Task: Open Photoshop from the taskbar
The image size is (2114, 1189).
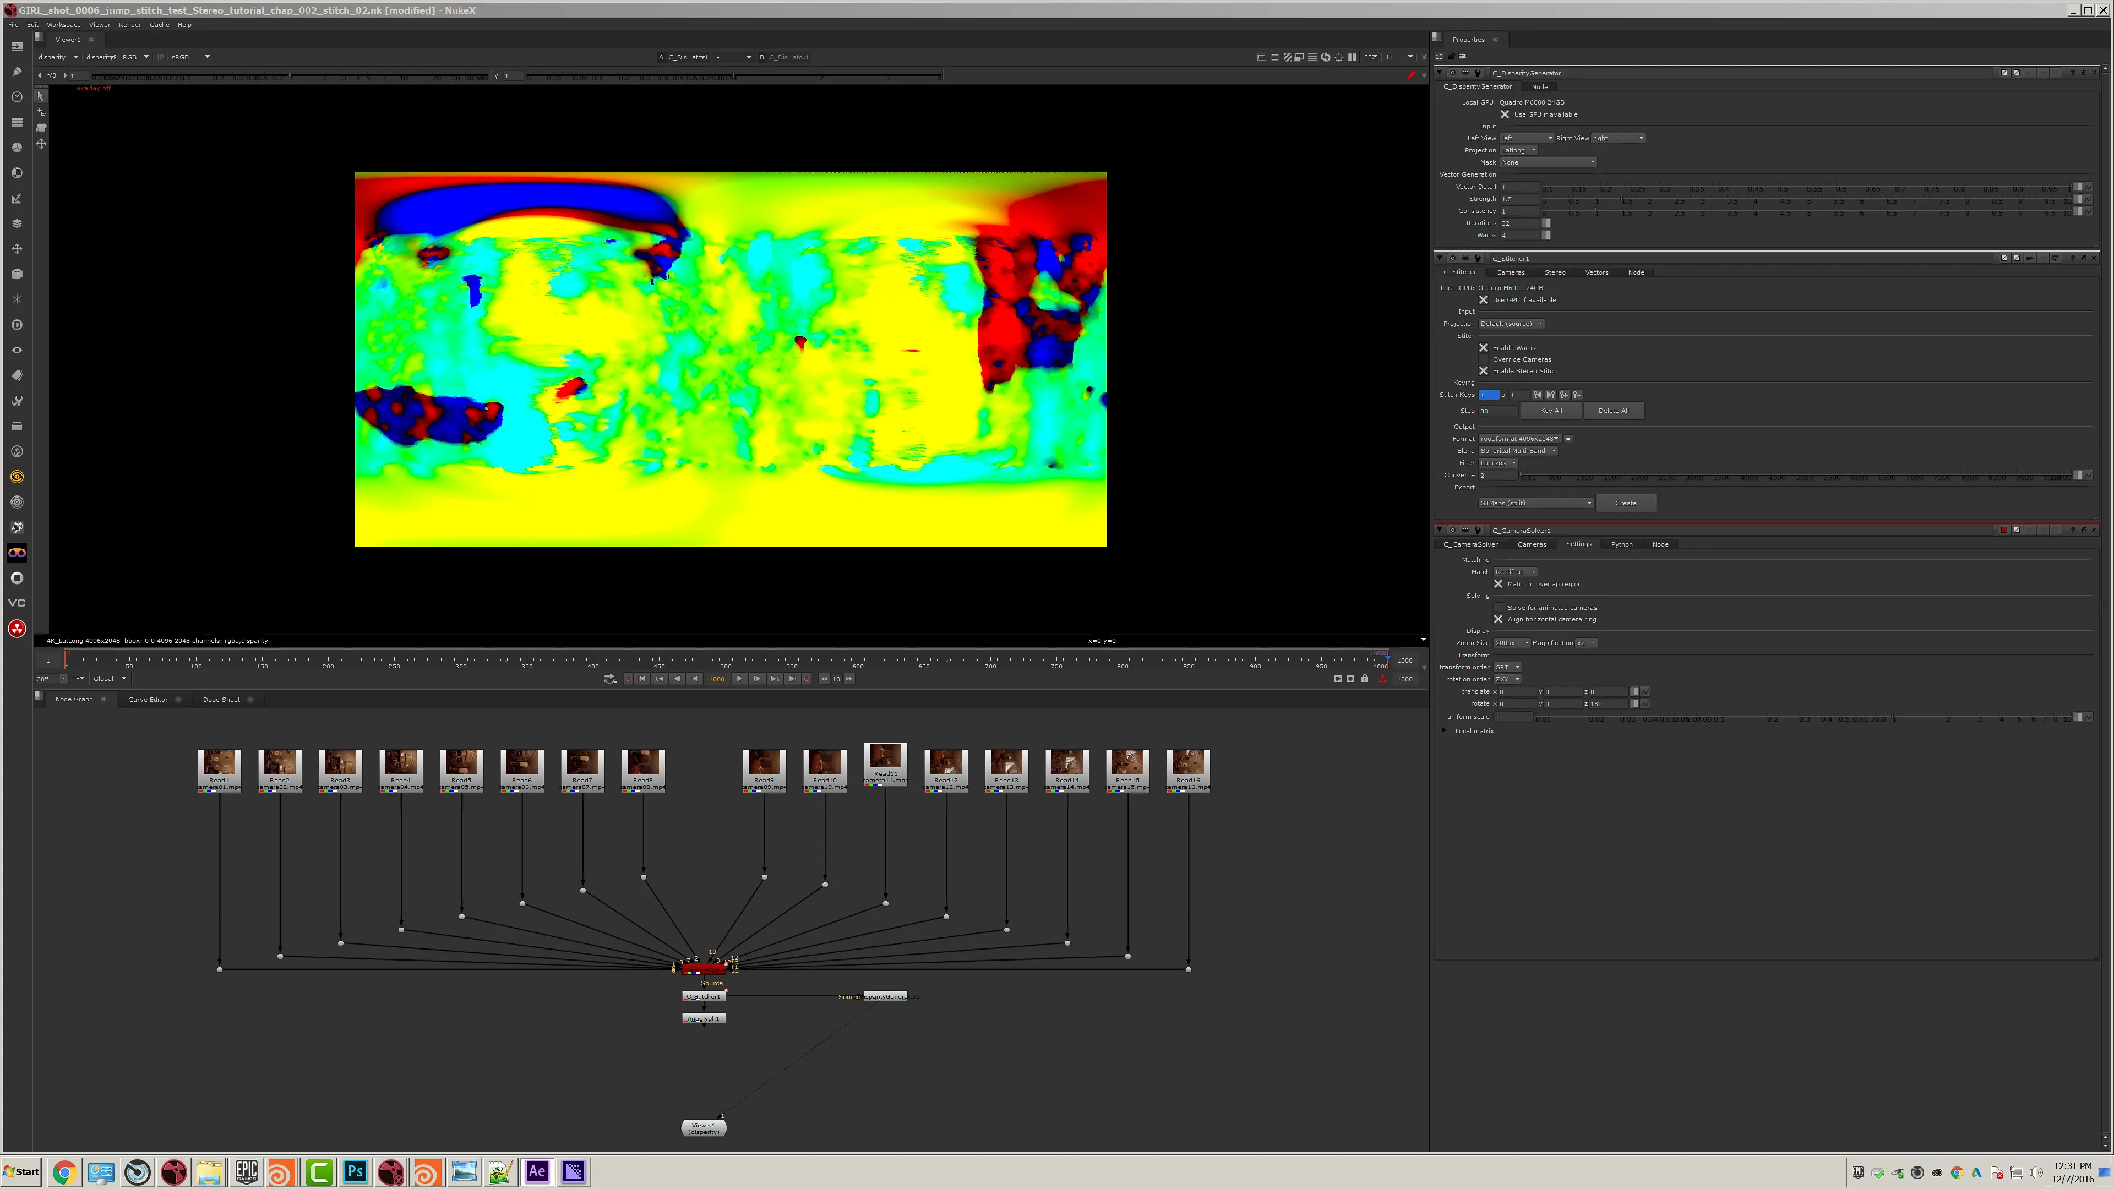Action: pos(355,1172)
